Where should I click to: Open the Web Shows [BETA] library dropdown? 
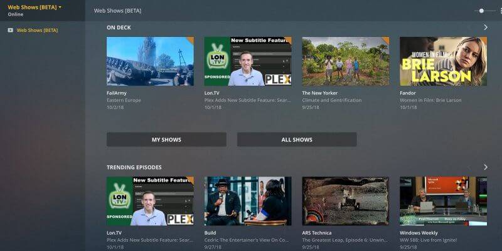(x=35, y=8)
